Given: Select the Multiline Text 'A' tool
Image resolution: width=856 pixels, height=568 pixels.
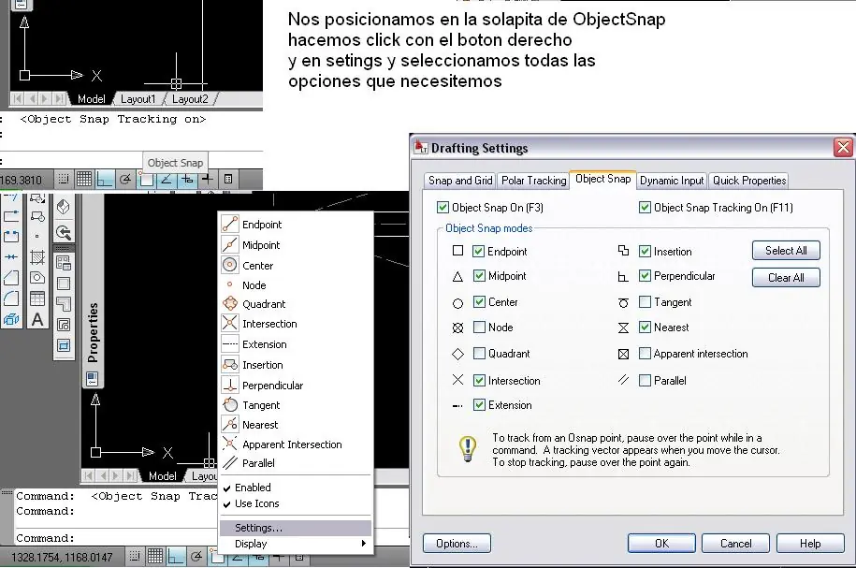Looking at the screenshot, I should 37,319.
